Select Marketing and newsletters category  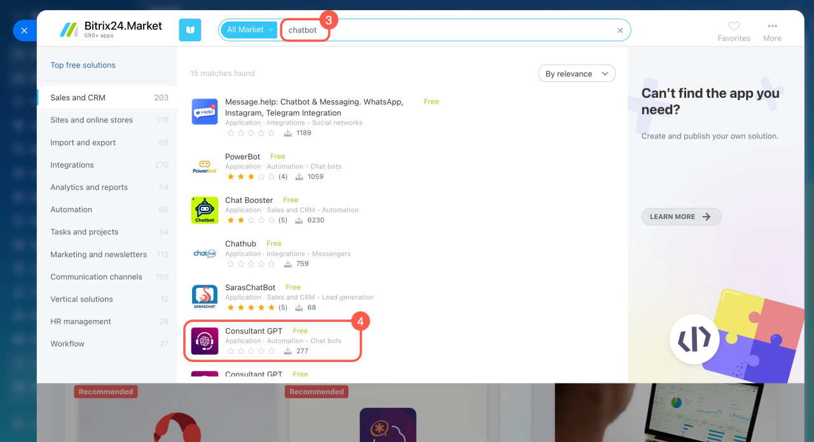pyautogui.click(x=107, y=255)
